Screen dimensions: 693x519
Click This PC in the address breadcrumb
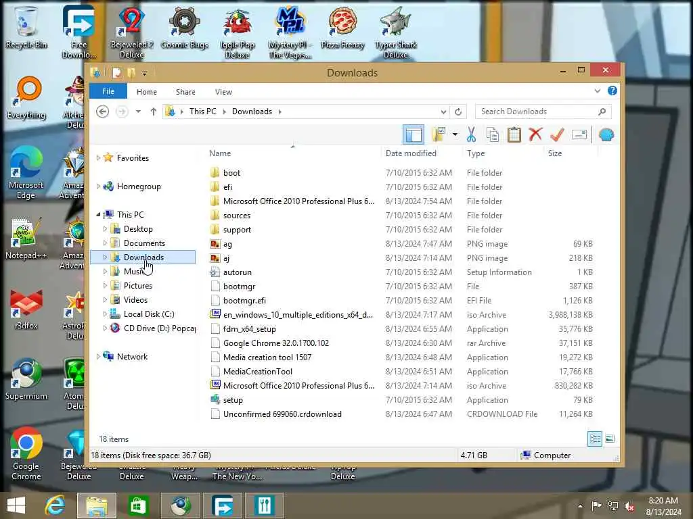pyautogui.click(x=203, y=112)
